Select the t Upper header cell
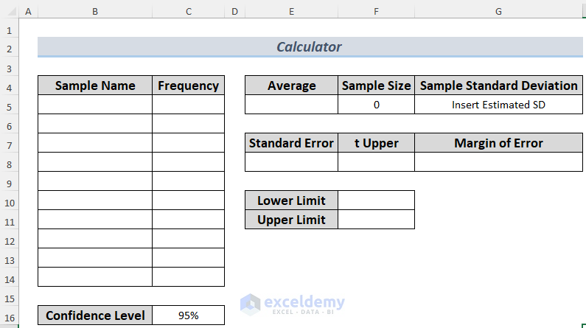The width and height of the screenshot is (586, 328). [x=376, y=143]
